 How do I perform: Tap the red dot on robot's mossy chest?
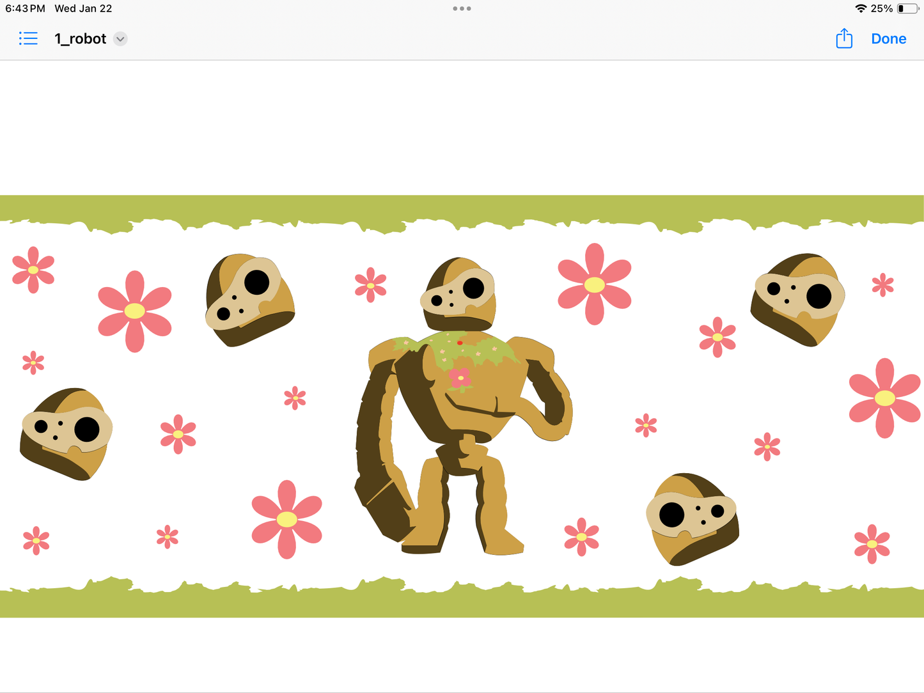[460, 343]
